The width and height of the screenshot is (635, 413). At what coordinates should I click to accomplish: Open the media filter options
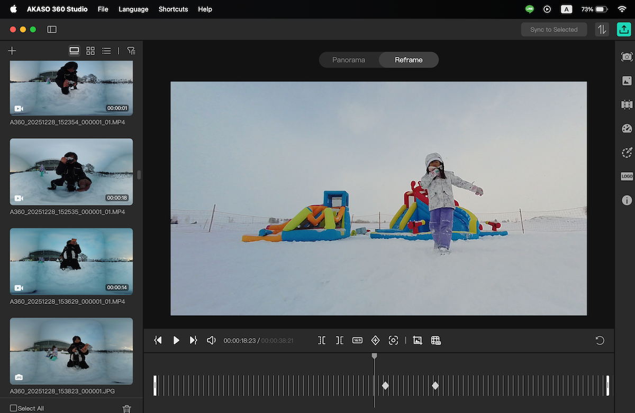131,51
